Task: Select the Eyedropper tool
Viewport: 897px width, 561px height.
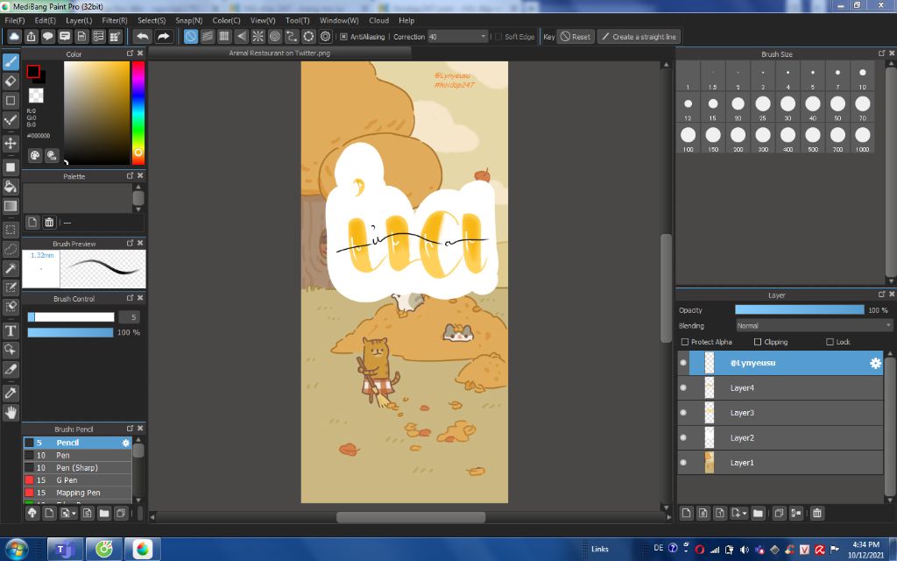Action: (x=11, y=393)
